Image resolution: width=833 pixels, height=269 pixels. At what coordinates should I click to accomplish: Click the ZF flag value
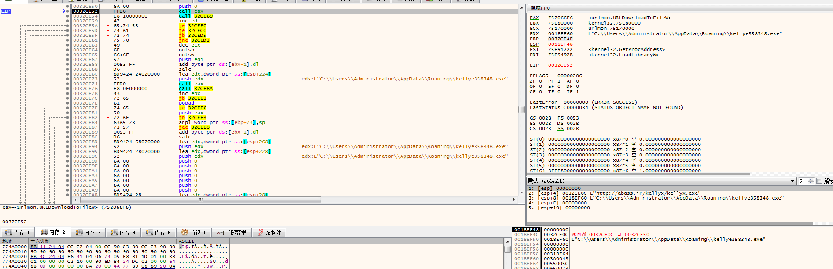coord(540,81)
